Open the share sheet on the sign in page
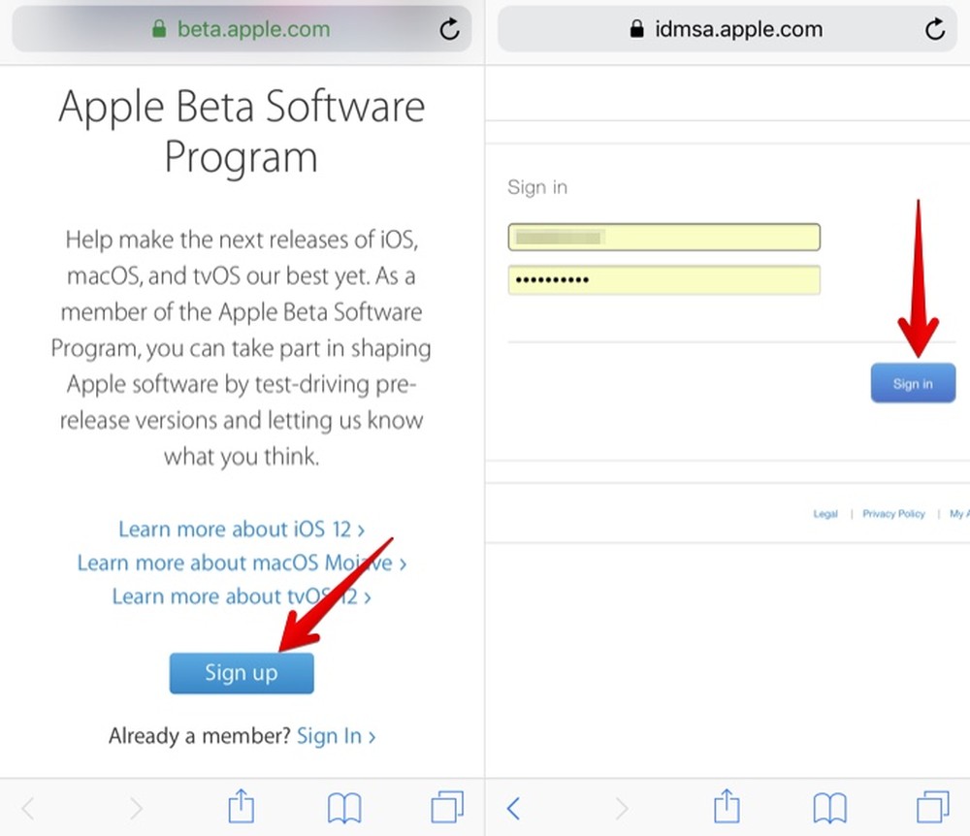Screen dimensions: 970x836 [726, 807]
